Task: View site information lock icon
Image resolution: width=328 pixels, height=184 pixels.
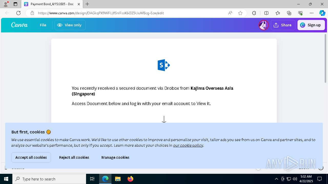Action: pos(32,13)
